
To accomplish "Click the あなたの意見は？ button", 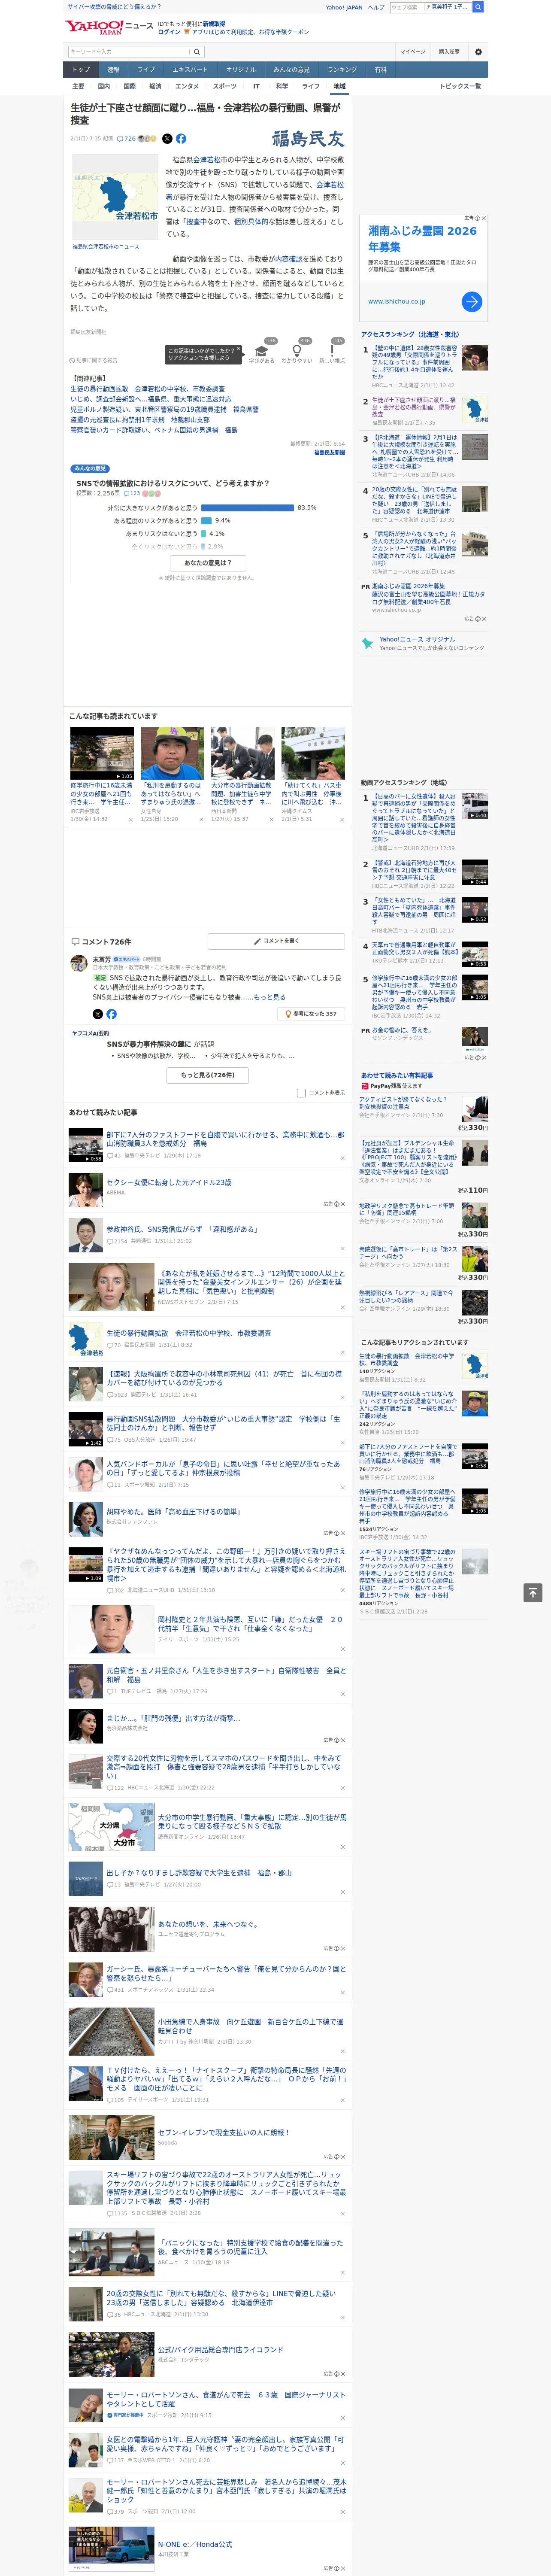I will (x=208, y=563).
